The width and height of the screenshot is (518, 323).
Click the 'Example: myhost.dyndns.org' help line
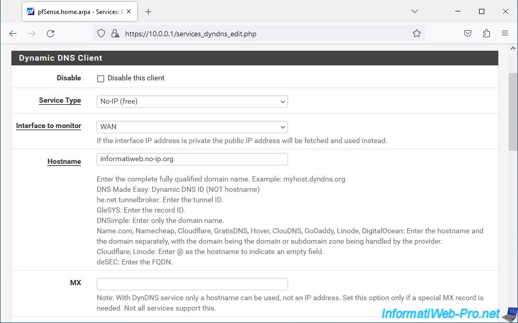(221, 179)
